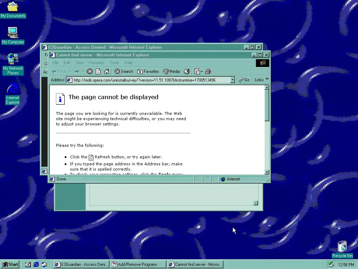Click E2Guardian window status bar icon

(44, 171)
